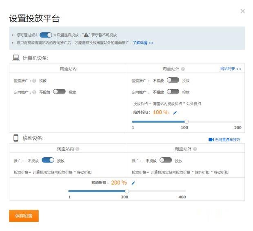Open the 无线直通车技巧 link
The height and width of the screenshot is (231, 253).
227,140
